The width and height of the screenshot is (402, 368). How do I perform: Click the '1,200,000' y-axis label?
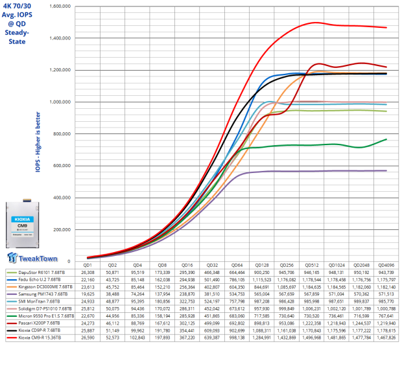[60, 70]
